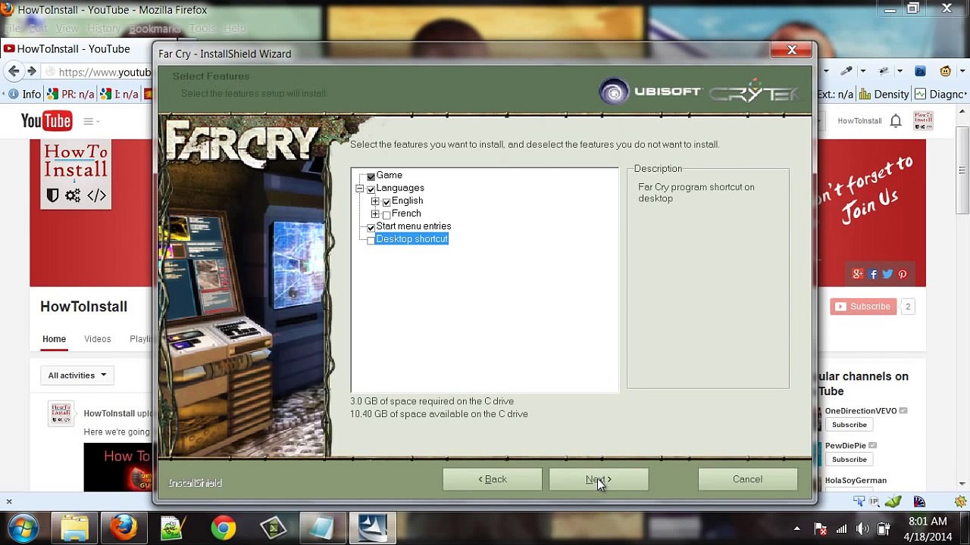Click the Back button in installer
Screen dimensions: 970x545
(493, 479)
